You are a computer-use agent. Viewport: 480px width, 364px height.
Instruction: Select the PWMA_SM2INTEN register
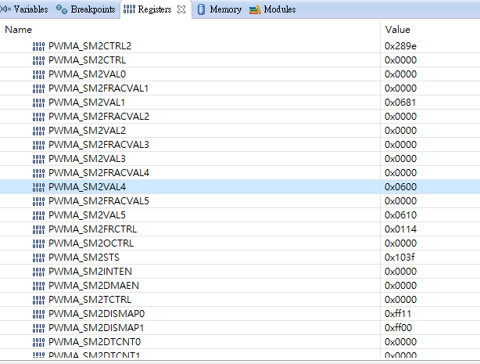(90, 272)
